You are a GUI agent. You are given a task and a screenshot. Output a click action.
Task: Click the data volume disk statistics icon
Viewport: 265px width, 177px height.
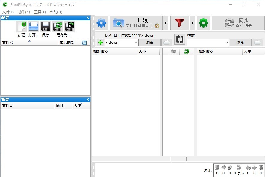tap(239, 167)
